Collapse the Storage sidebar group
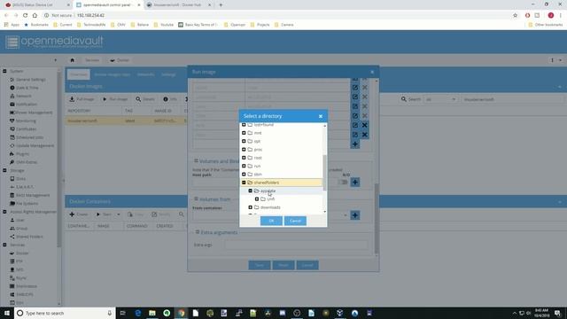This screenshot has width=567, height=319. (4, 170)
